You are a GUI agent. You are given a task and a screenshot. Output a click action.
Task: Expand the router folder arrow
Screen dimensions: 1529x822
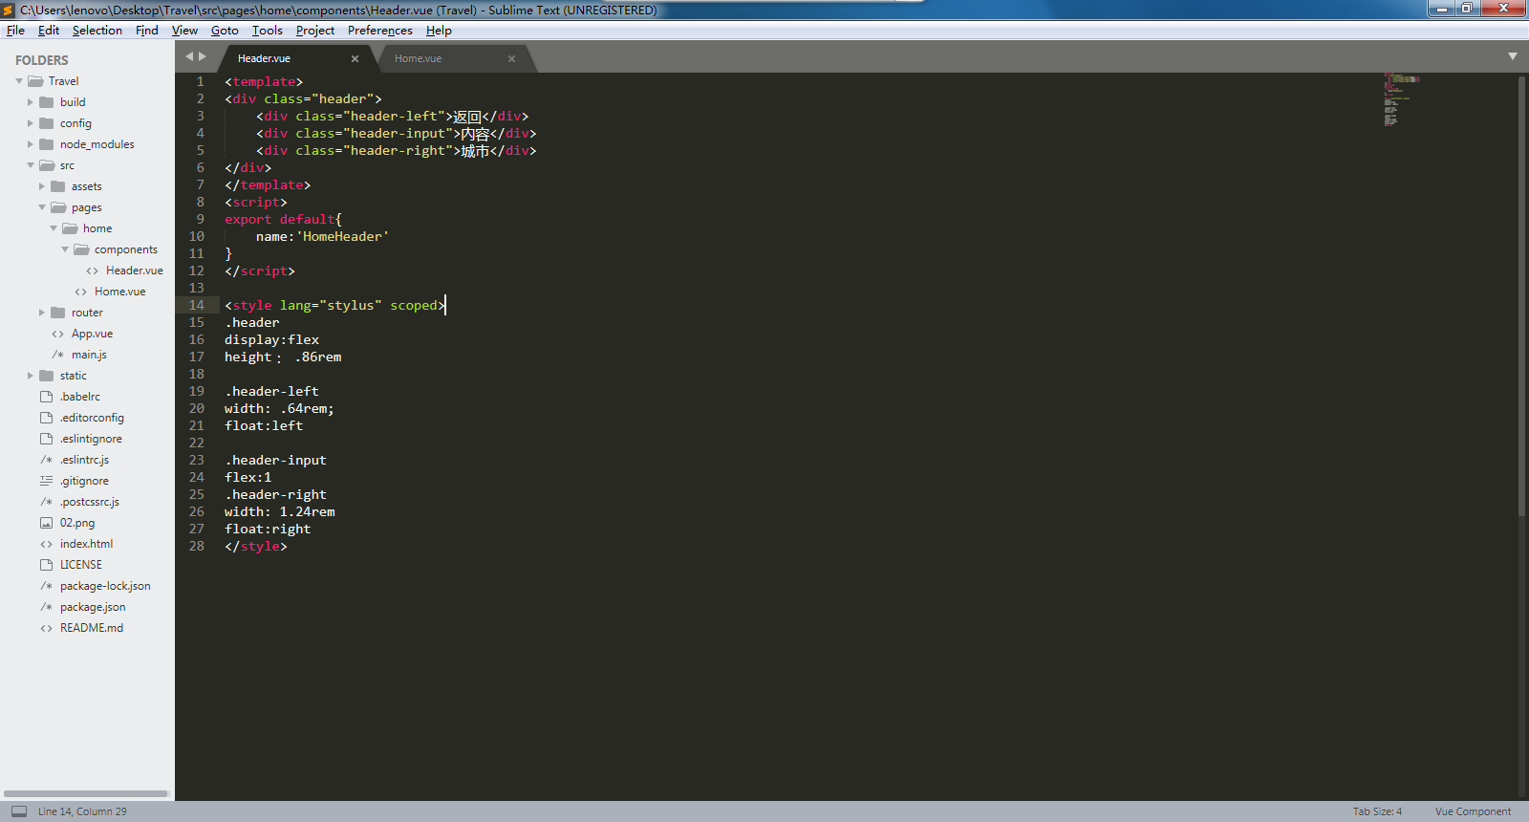tap(42, 313)
